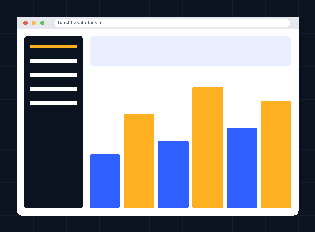Viewport: 315px width, 232px height.
Task: Open the second white sidebar item
Action: 53,75
